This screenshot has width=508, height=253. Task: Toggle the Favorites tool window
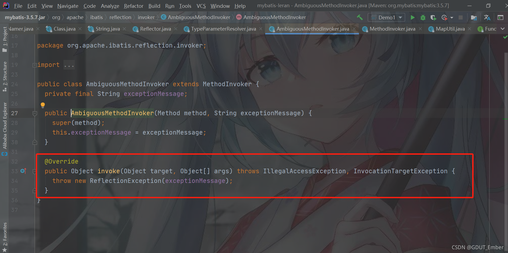[x=5, y=237]
